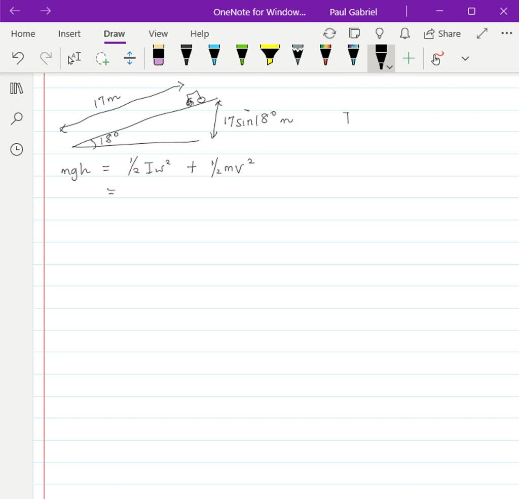Enter full screen mode with expand arrows
The image size is (519, 499).
[x=482, y=33]
